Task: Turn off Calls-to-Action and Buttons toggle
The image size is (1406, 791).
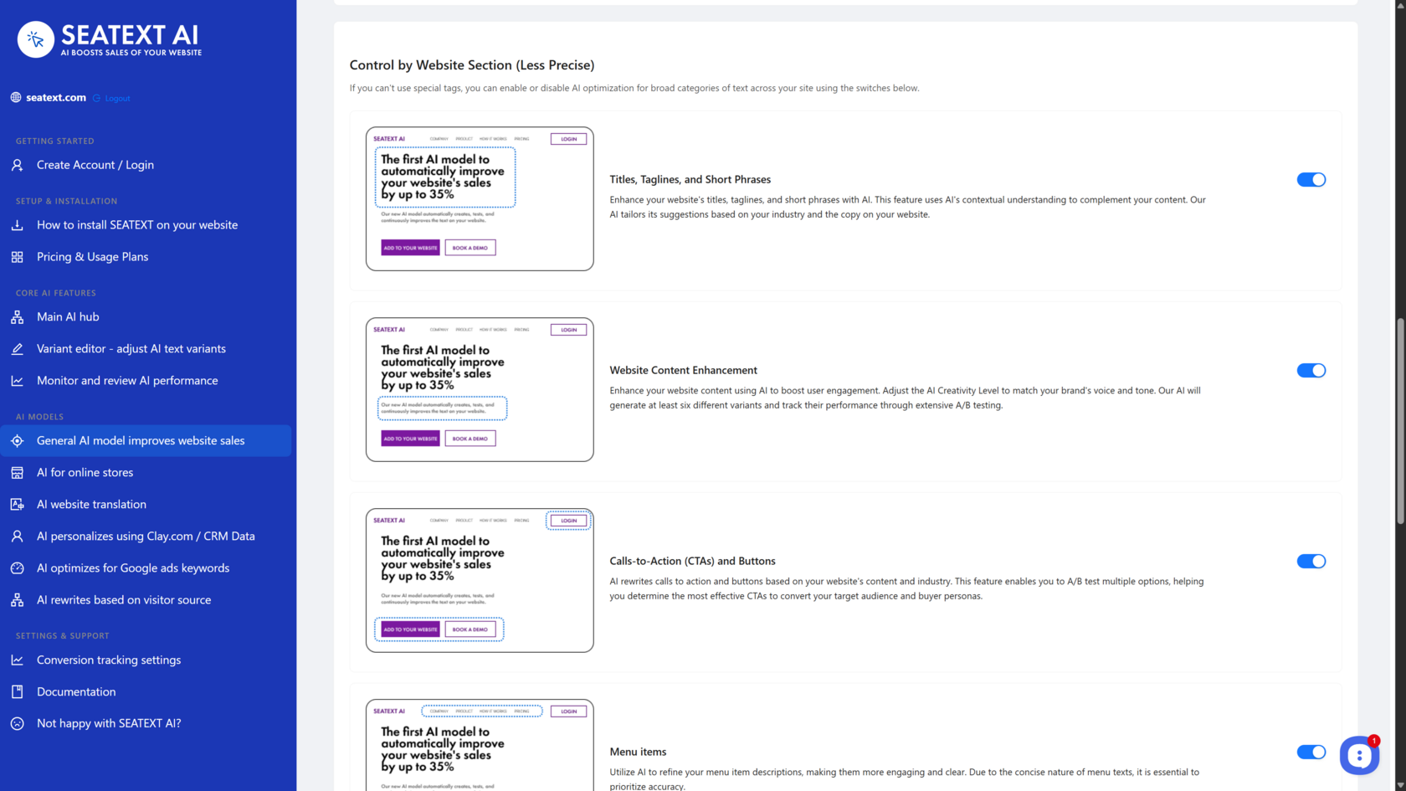Action: click(1311, 562)
